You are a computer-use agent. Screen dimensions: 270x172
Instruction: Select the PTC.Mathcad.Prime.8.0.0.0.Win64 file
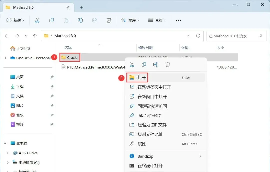coord(93,67)
